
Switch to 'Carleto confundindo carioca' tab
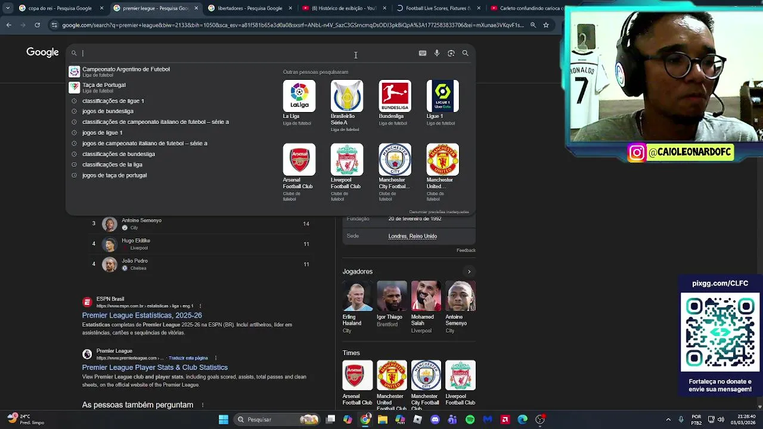[528, 8]
